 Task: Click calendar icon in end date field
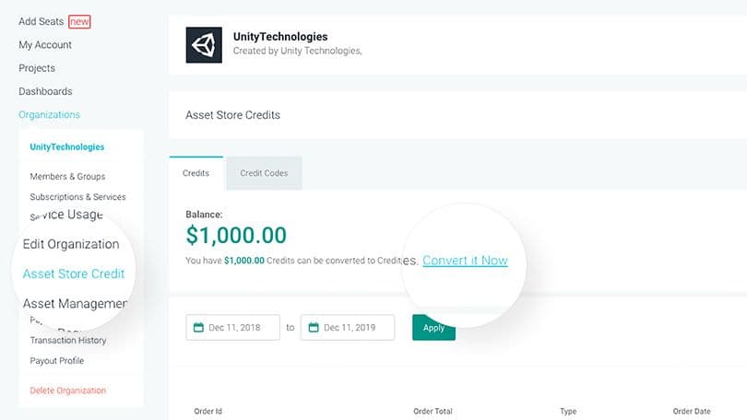coord(314,327)
